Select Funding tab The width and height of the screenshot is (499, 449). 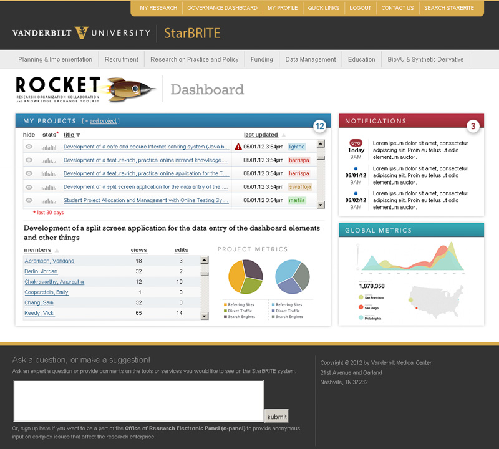[x=261, y=59]
